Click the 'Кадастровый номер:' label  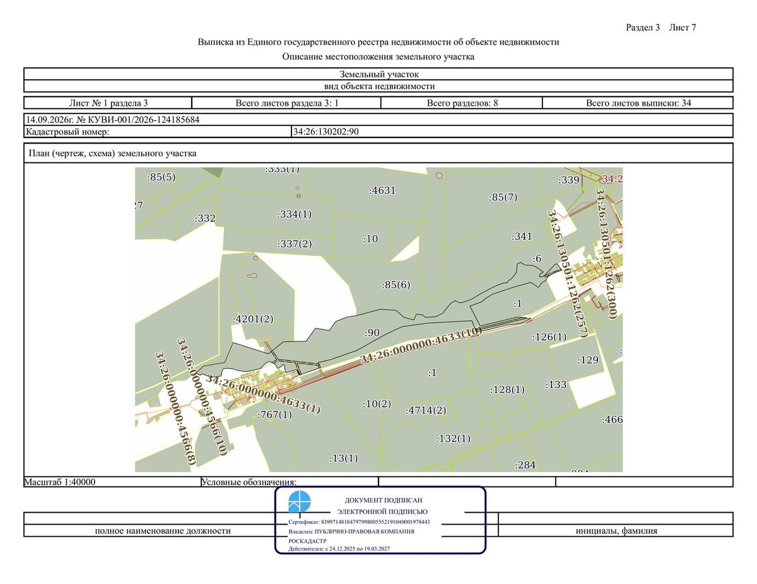tap(67, 132)
